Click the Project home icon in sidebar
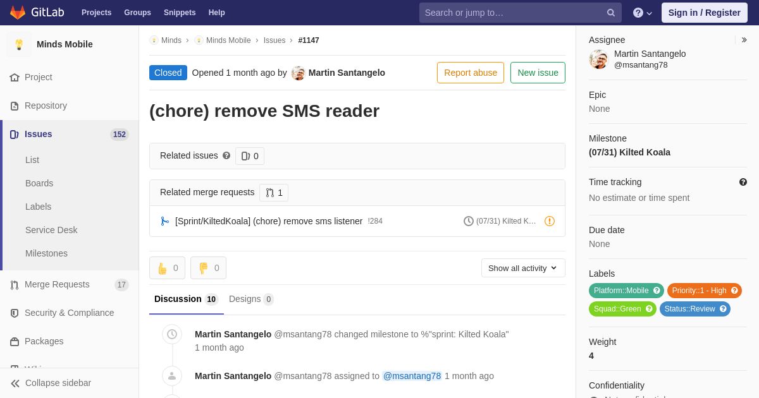This screenshot has height=398, width=759. 15,77
